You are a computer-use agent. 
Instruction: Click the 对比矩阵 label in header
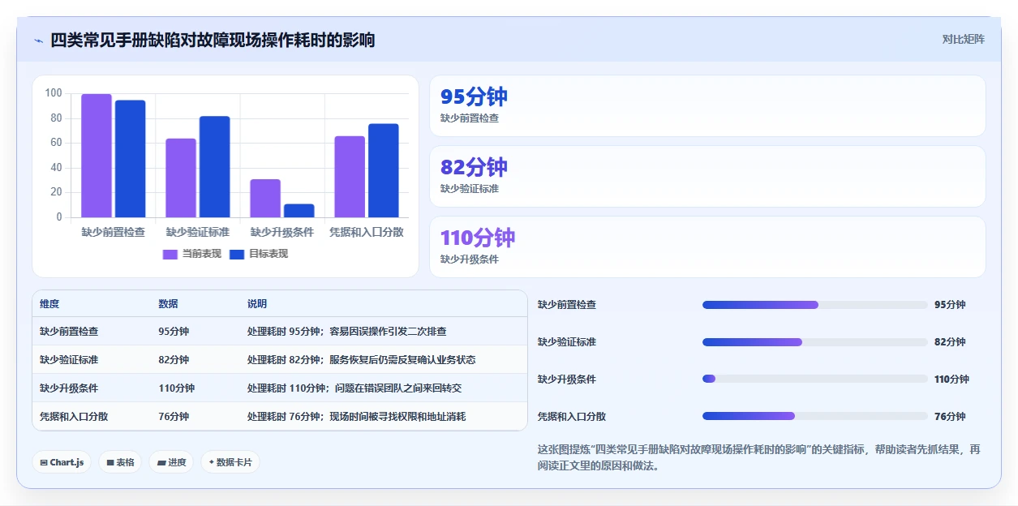click(x=963, y=39)
